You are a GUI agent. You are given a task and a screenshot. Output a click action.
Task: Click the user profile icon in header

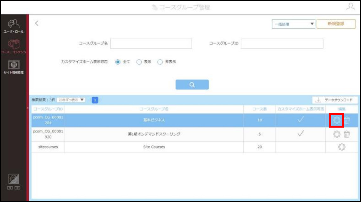(351, 7)
